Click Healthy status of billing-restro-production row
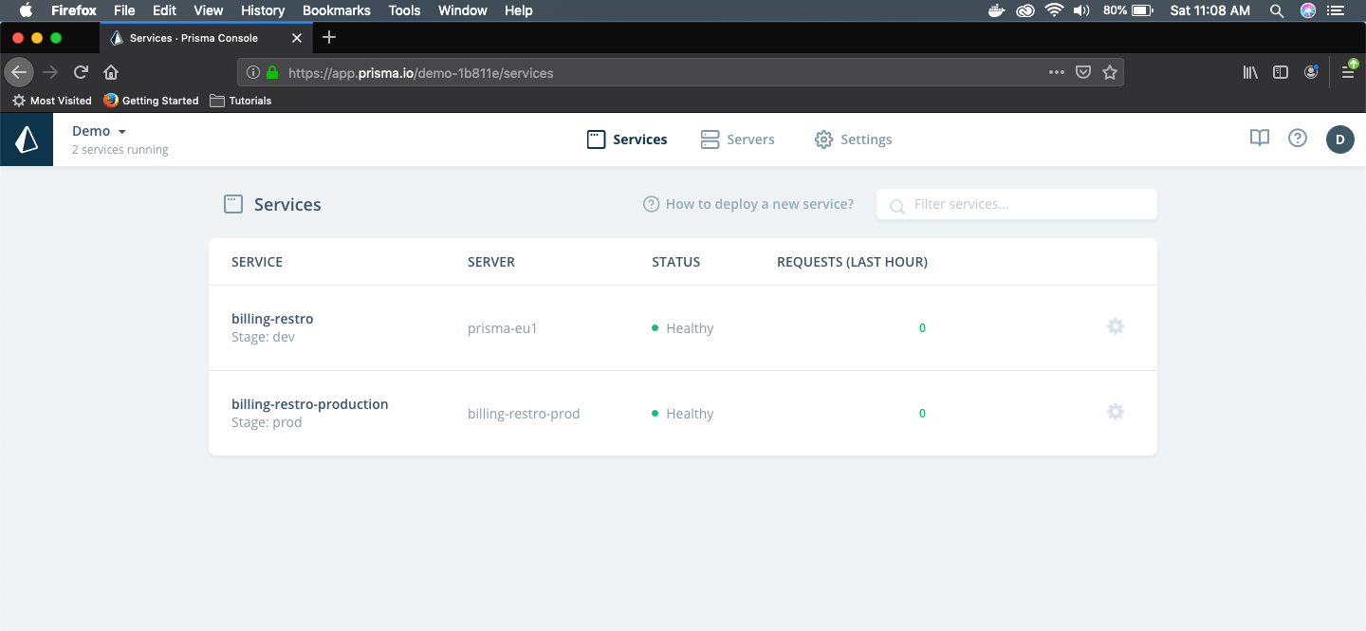1366x631 pixels. point(683,414)
